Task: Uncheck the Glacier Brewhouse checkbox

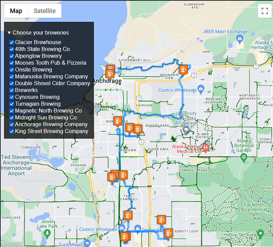Action: coord(12,42)
